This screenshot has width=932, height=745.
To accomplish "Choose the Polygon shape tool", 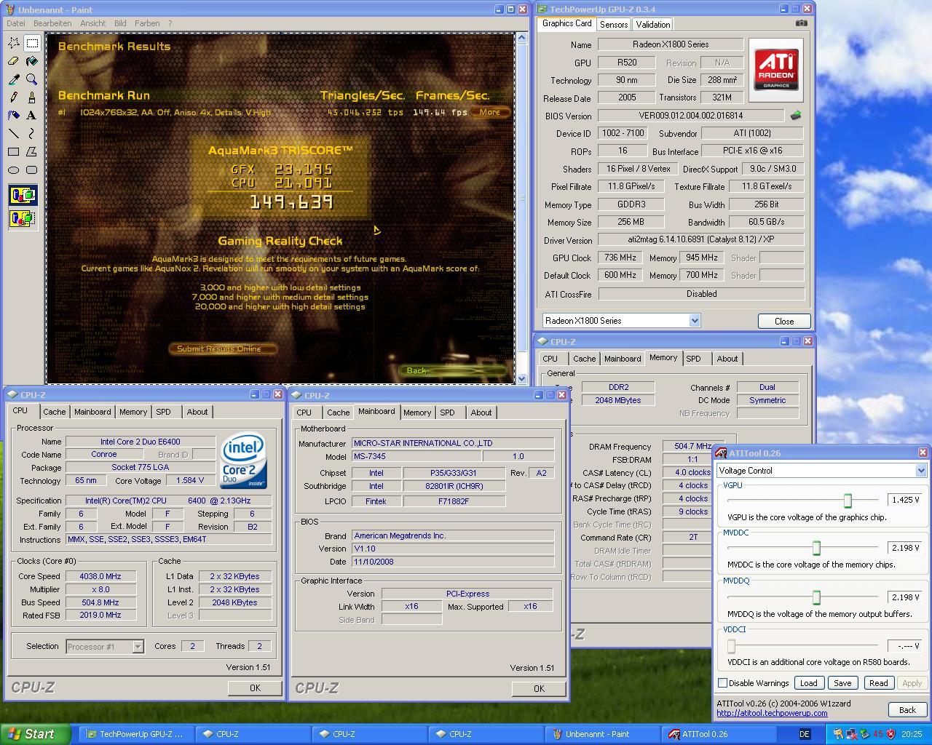I will tap(32, 152).
